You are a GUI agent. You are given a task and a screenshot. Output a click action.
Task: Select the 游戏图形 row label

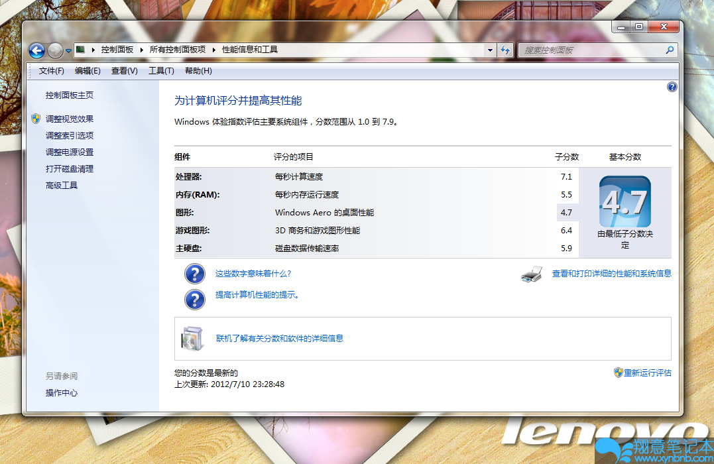click(x=193, y=231)
